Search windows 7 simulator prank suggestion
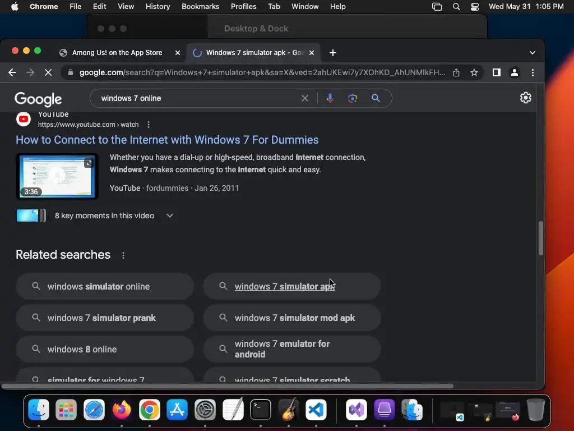The width and height of the screenshot is (574, 431). tap(105, 318)
